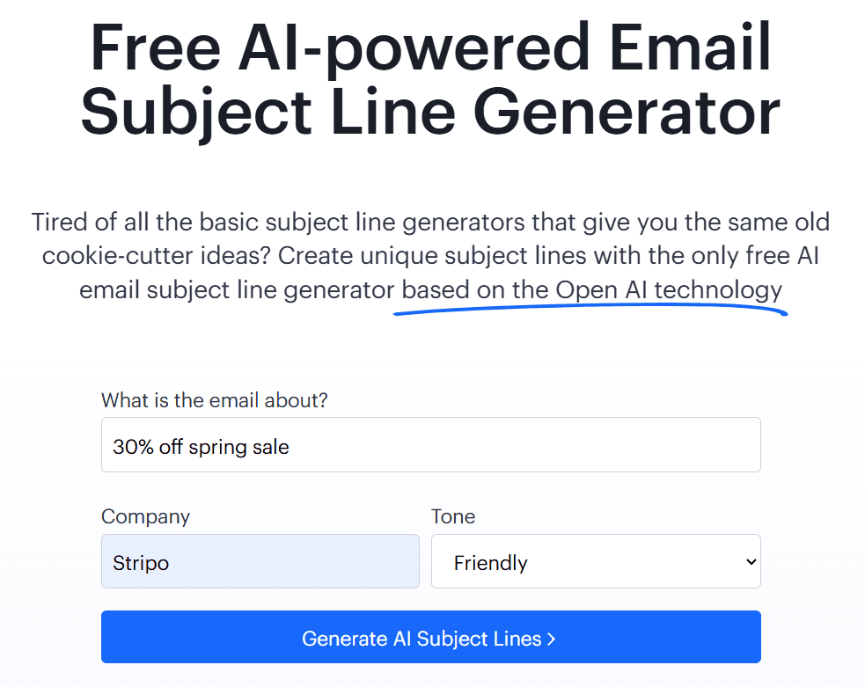The width and height of the screenshot is (865, 687).
Task: Click the What is the email about label
Action: click(215, 399)
